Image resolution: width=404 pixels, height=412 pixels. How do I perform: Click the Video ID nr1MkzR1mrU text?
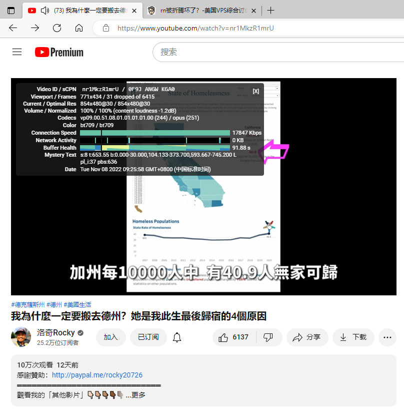pos(100,89)
